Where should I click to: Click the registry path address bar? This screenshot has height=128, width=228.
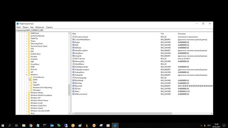point(114,30)
